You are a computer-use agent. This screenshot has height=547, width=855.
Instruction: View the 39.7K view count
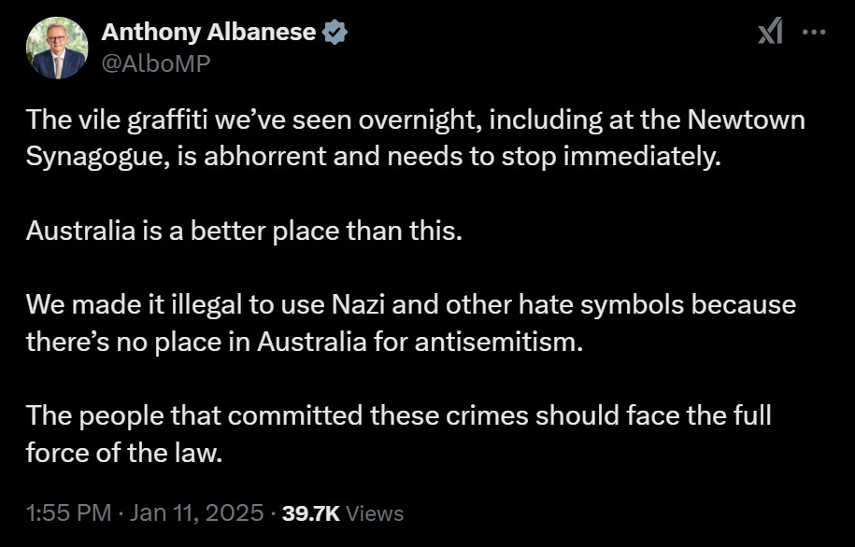click(310, 513)
